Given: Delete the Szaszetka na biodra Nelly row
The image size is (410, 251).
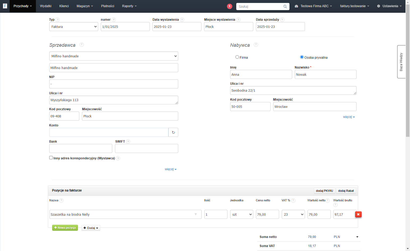Looking at the screenshot, I should (x=358, y=214).
